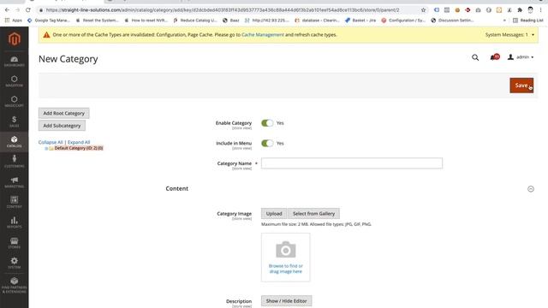Open the System sidebar menu
This screenshot has height=308, width=548.
(x=15, y=263)
